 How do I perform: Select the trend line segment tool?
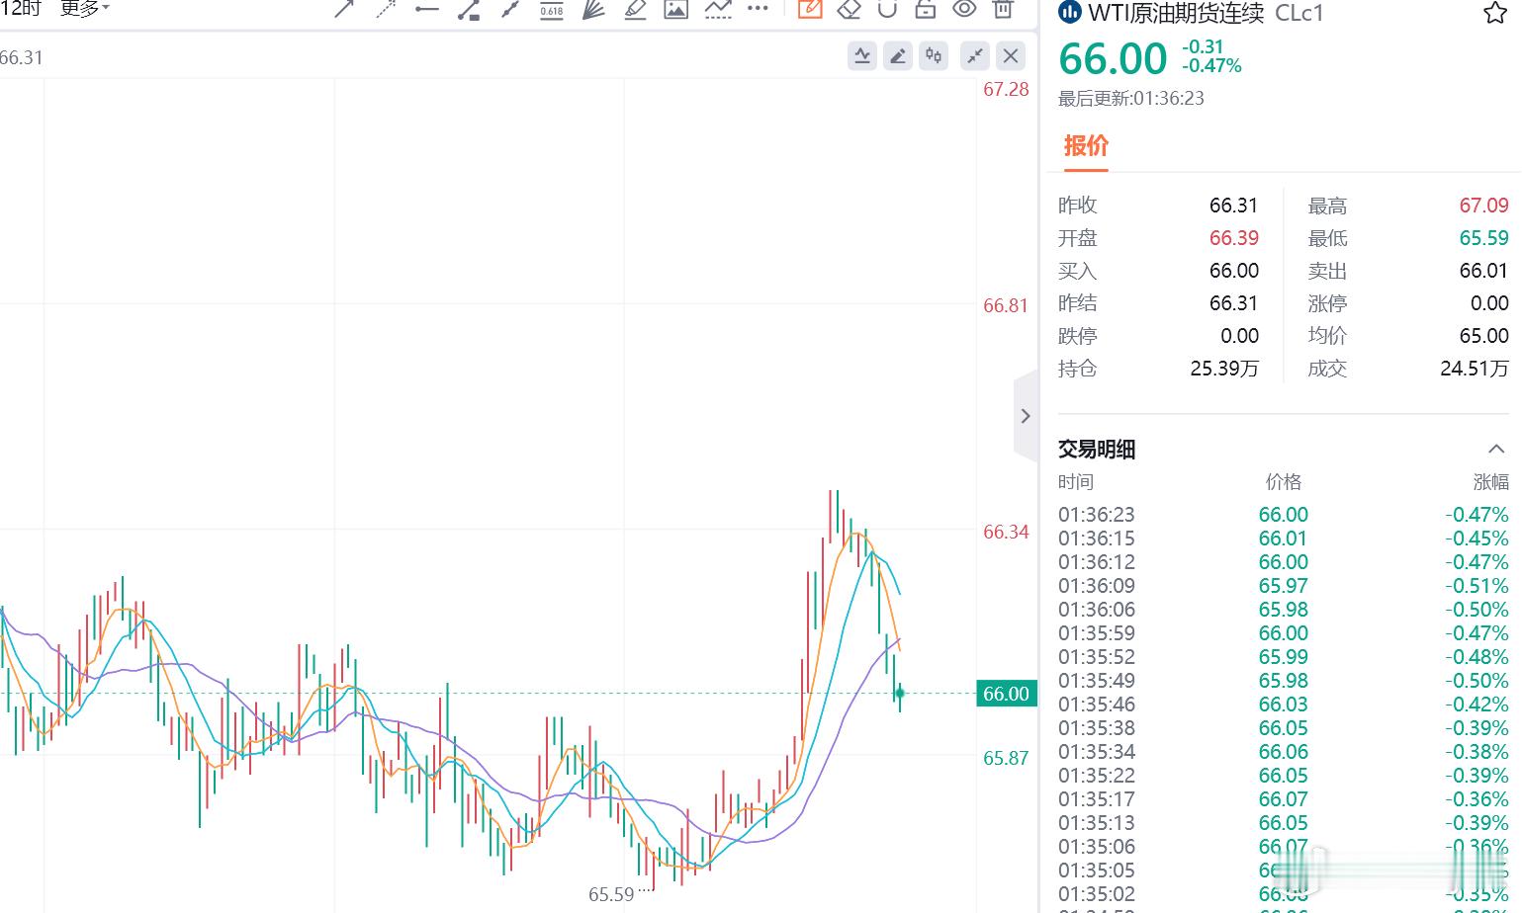510,9
